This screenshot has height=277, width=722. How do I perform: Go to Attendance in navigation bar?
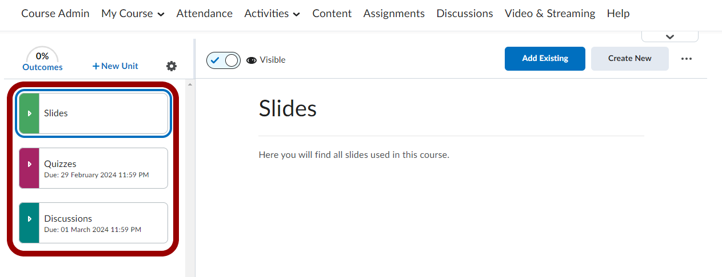point(204,14)
